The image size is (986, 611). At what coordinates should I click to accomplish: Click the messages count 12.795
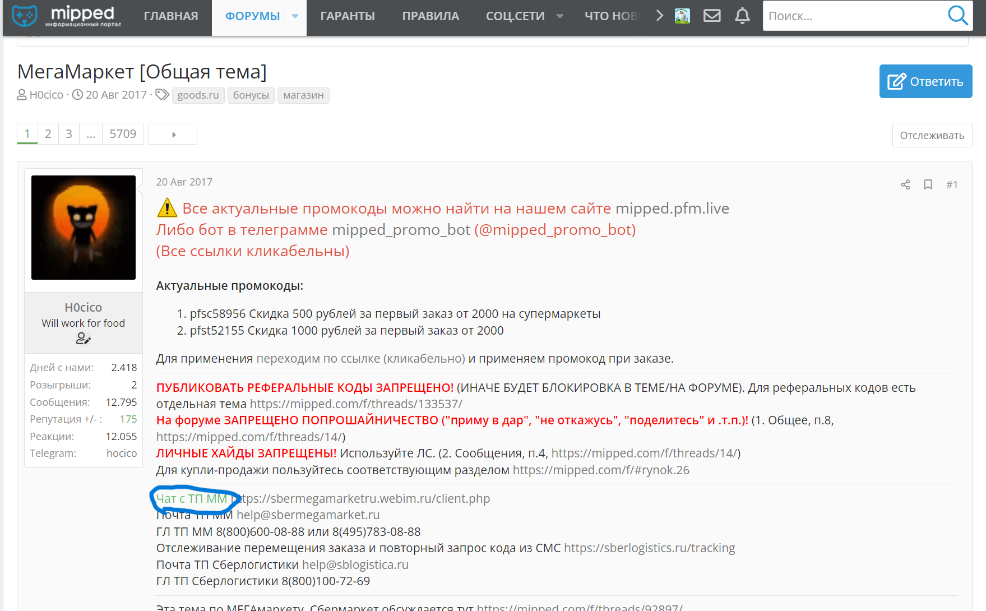click(x=121, y=402)
